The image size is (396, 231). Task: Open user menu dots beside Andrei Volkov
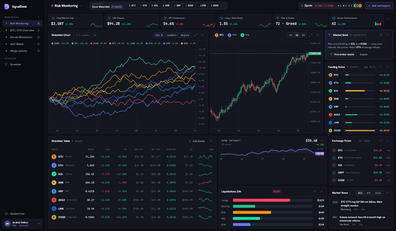[x=39, y=224]
